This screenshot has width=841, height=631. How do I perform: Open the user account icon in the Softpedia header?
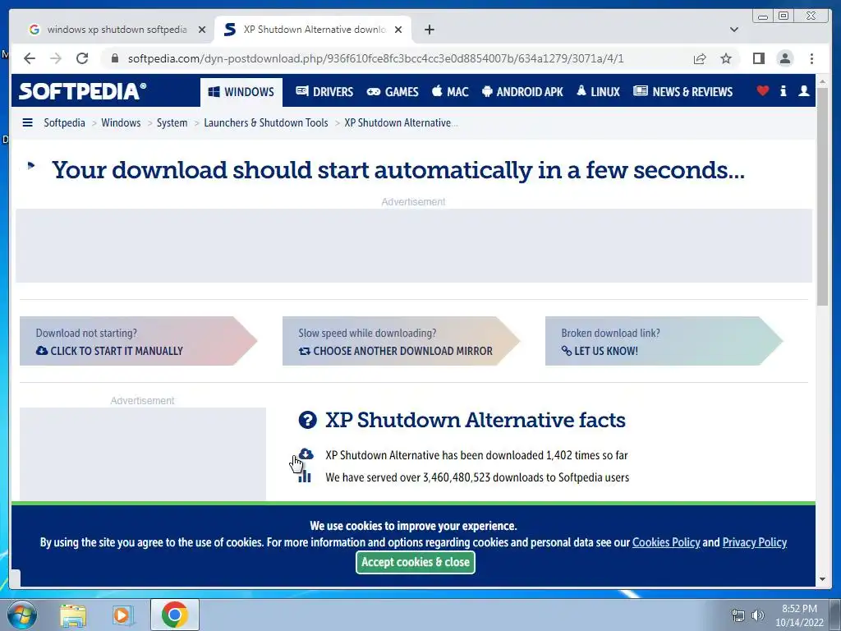tap(803, 90)
